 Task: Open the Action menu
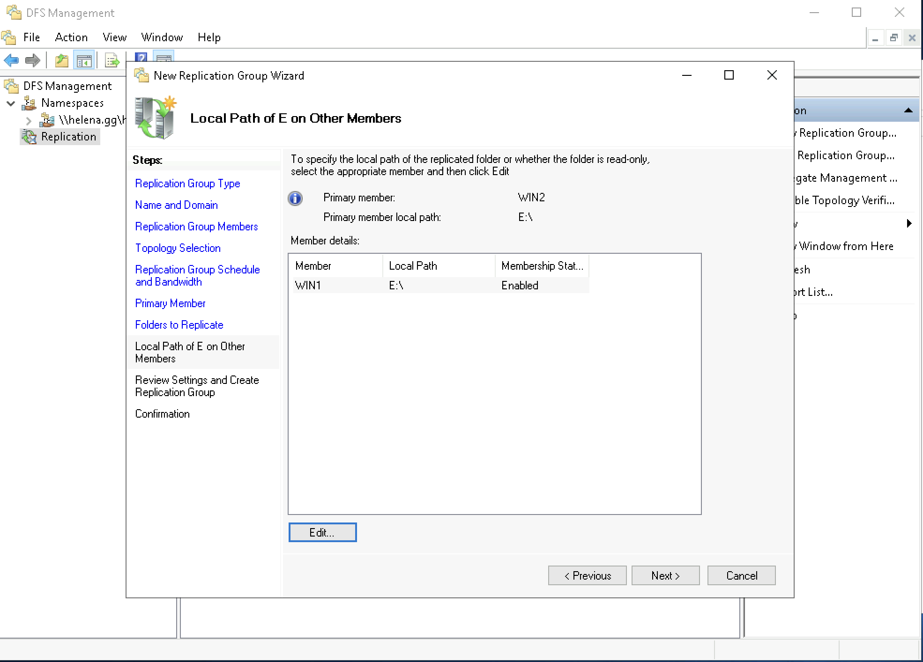pos(71,37)
